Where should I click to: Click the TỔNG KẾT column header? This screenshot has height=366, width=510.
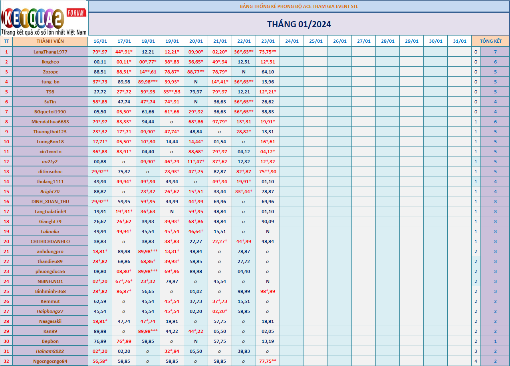(x=490, y=41)
